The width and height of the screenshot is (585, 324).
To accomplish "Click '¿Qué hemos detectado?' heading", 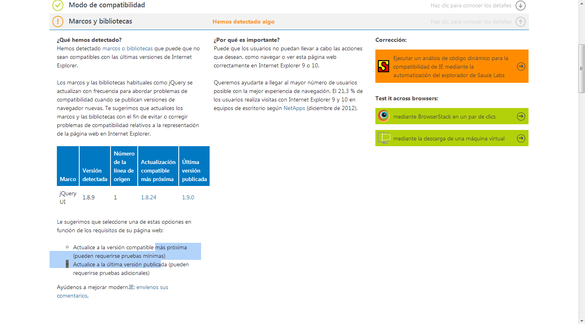I will [x=89, y=40].
